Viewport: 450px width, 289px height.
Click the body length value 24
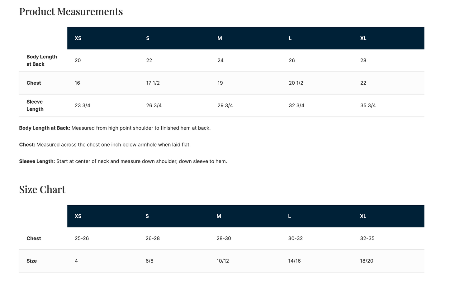point(220,60)
